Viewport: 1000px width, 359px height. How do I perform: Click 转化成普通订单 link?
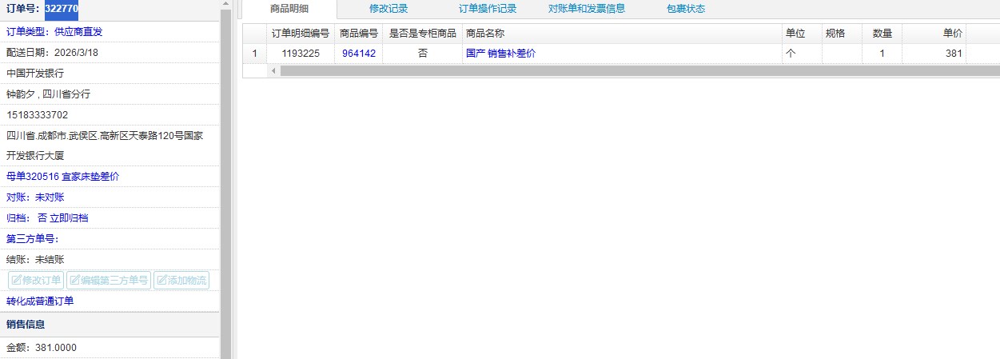[x=40, y=301]
